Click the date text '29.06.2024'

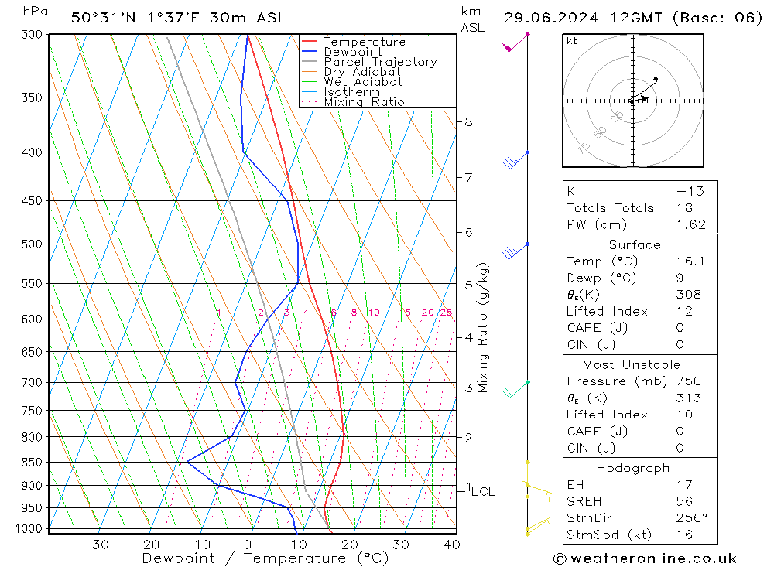point(551,18)
